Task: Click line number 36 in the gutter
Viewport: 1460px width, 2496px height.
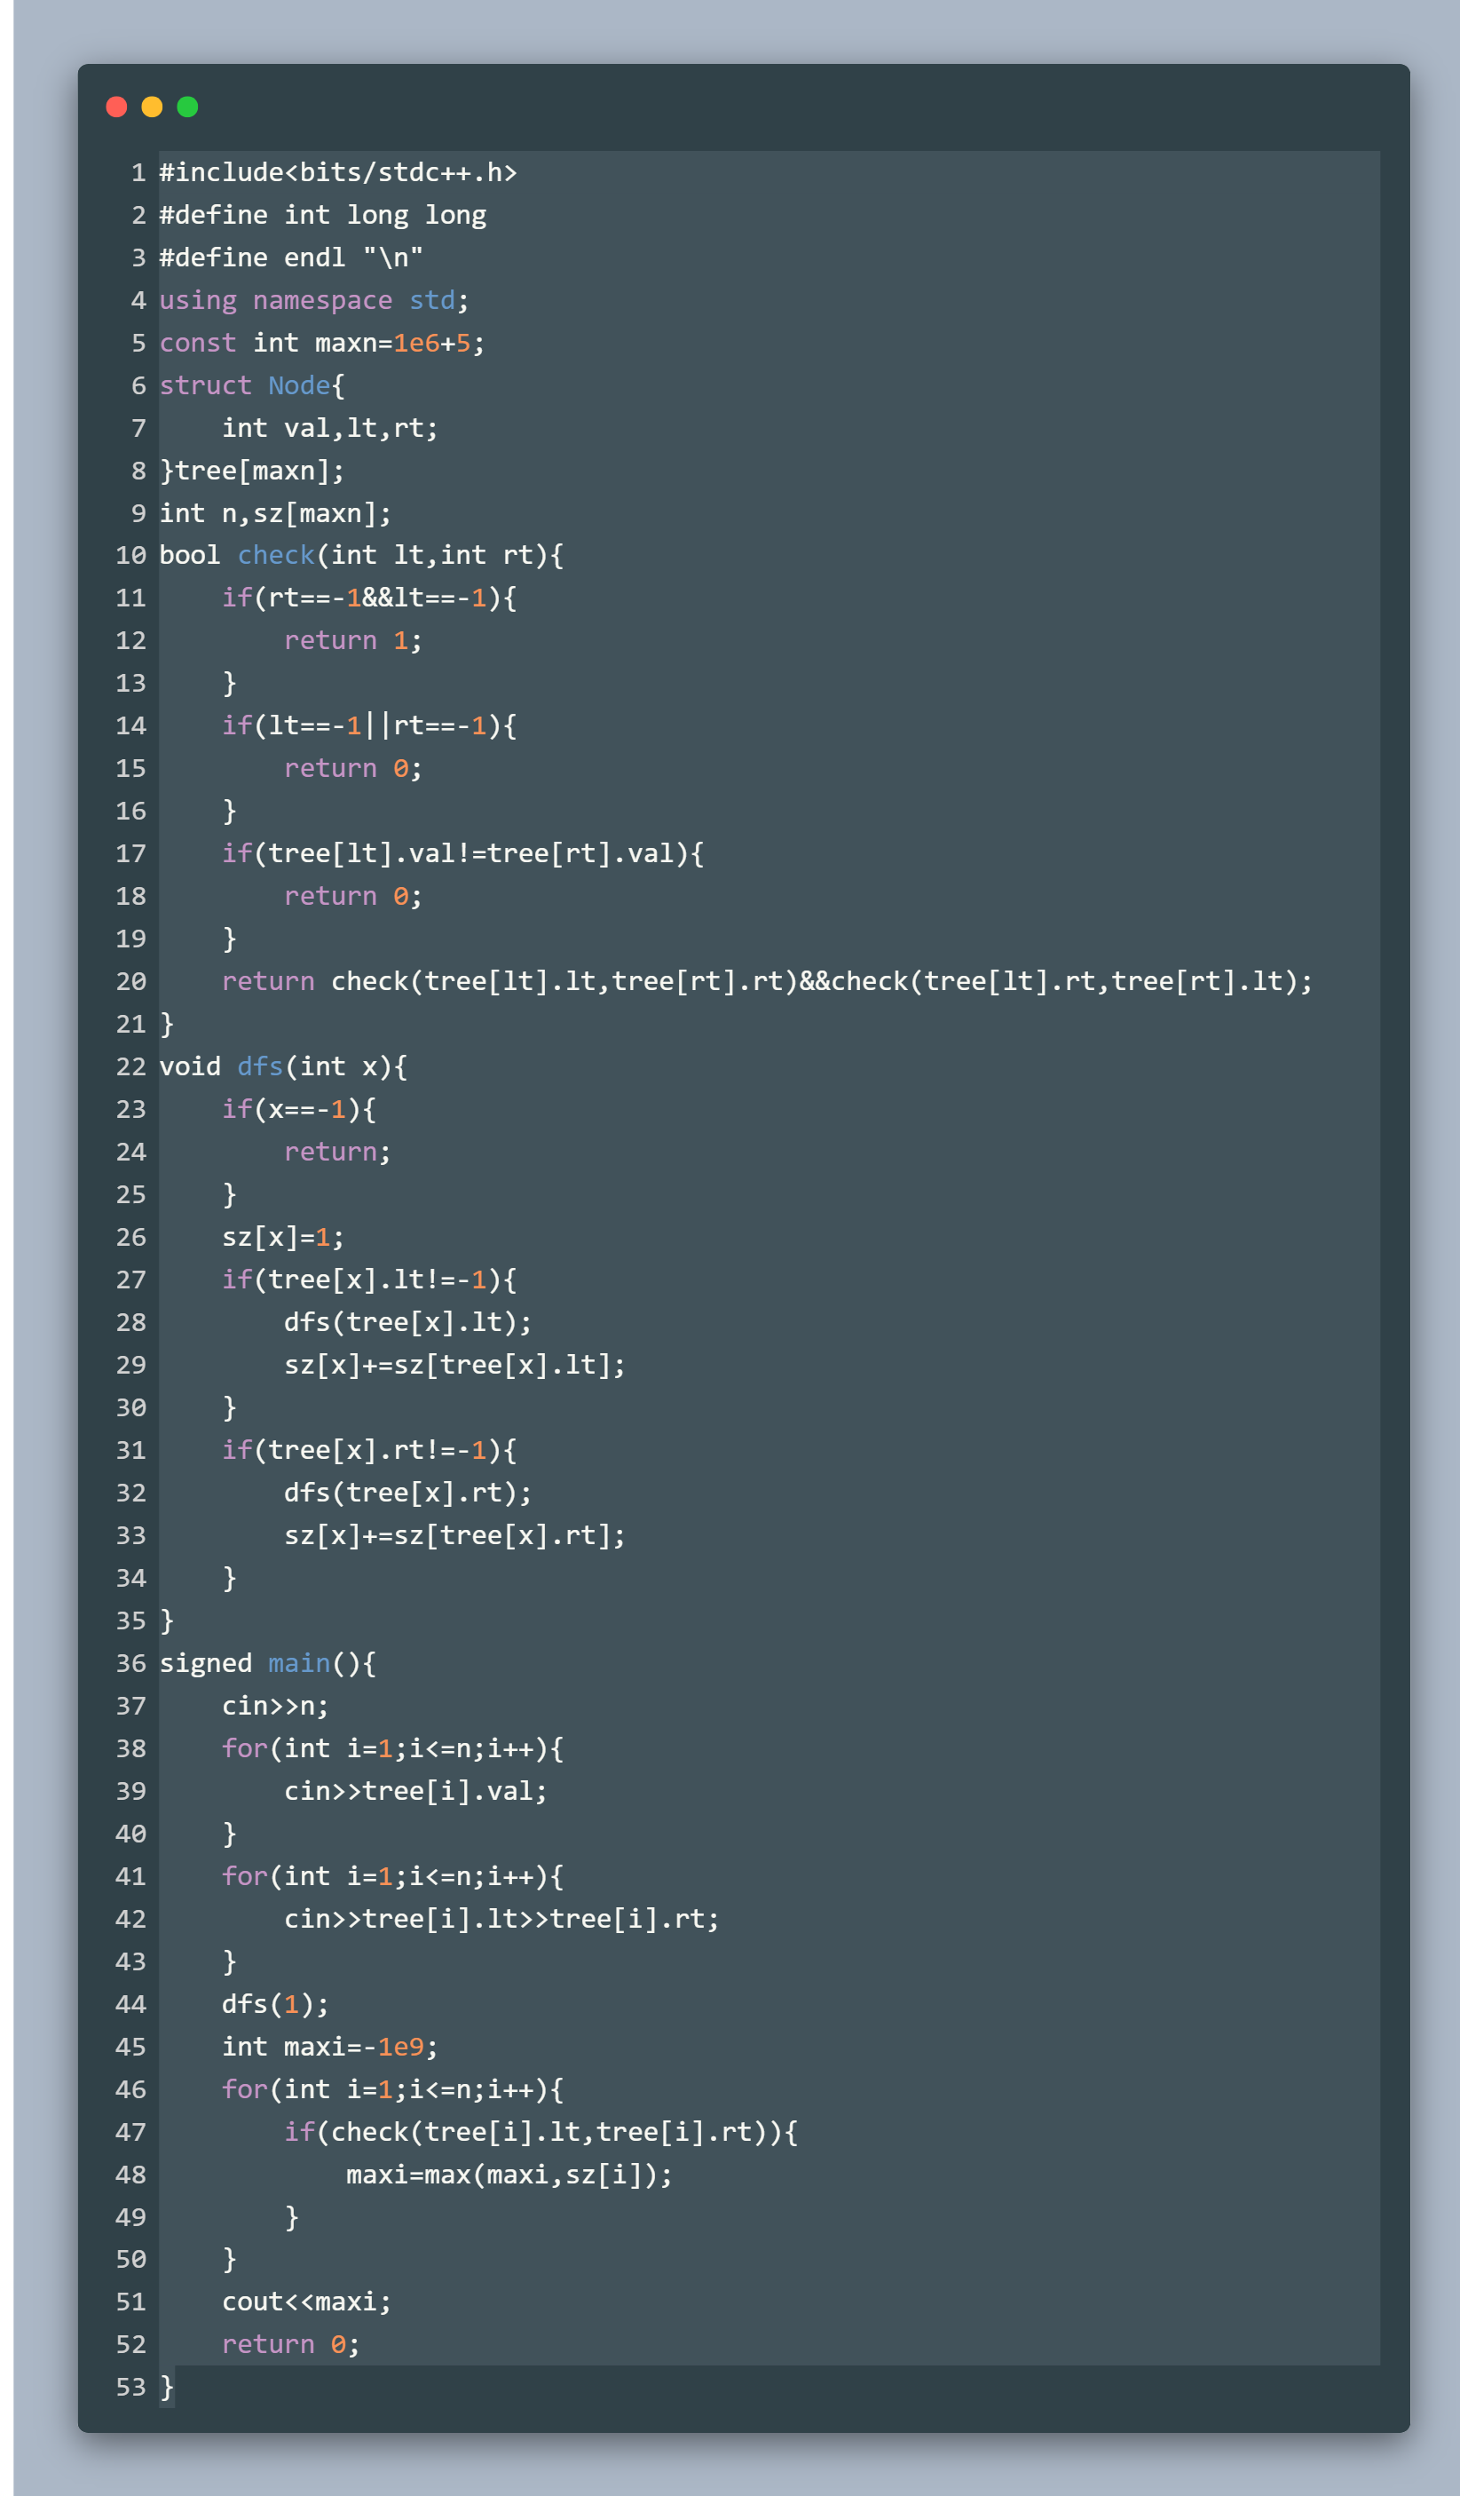Action: pyautogui.click(x=130, y=1662)
